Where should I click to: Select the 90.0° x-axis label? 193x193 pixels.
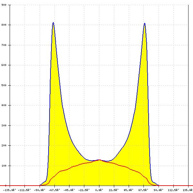[x=159, y=190]
